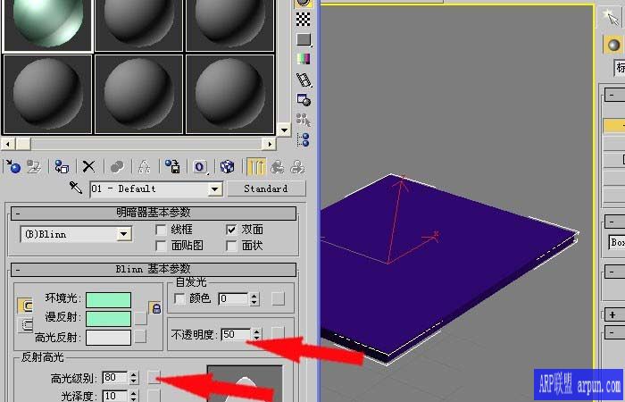Toggle the diffuse-specular lock button
Screen dimensions: 625x402
click(x=25, y=325)
